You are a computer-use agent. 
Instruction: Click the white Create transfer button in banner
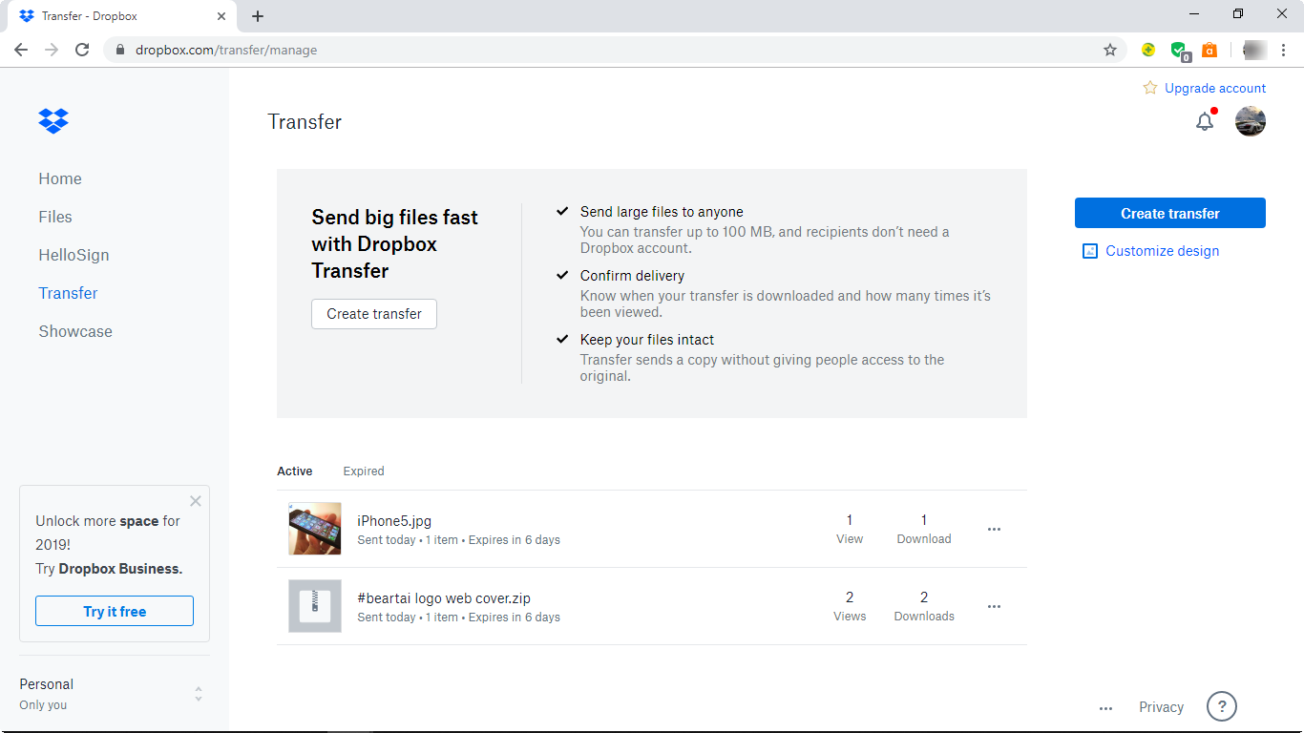374,314
